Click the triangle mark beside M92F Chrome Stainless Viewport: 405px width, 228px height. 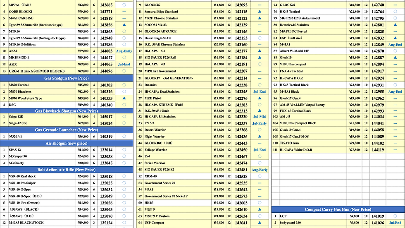pos(260,18)
